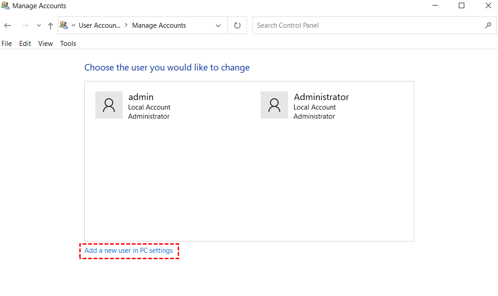498x296 pixels.
Task: Refresh the Manage Accounts page
Action: click(237, 25)
